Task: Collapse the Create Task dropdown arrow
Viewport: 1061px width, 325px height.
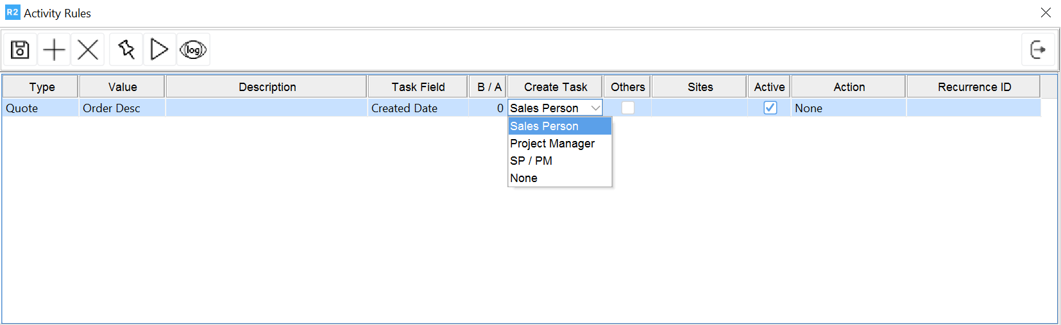Action: pyautogui.click(x=595, y=108)
